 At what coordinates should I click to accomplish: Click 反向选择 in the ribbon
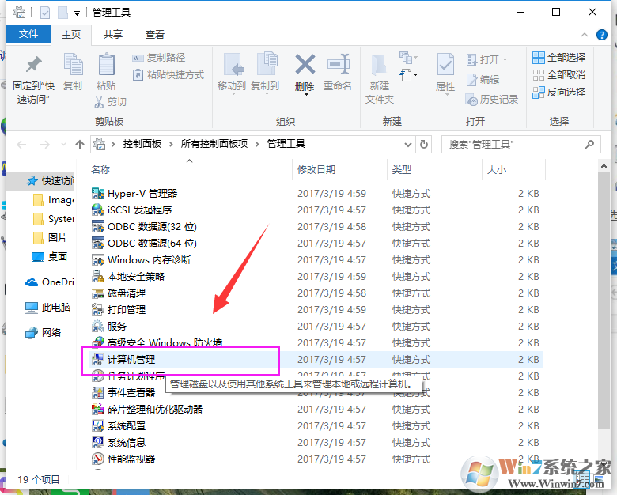coord(558,92)
